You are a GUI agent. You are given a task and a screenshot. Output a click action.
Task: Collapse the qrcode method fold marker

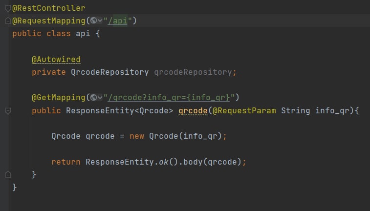click(8, 111)
